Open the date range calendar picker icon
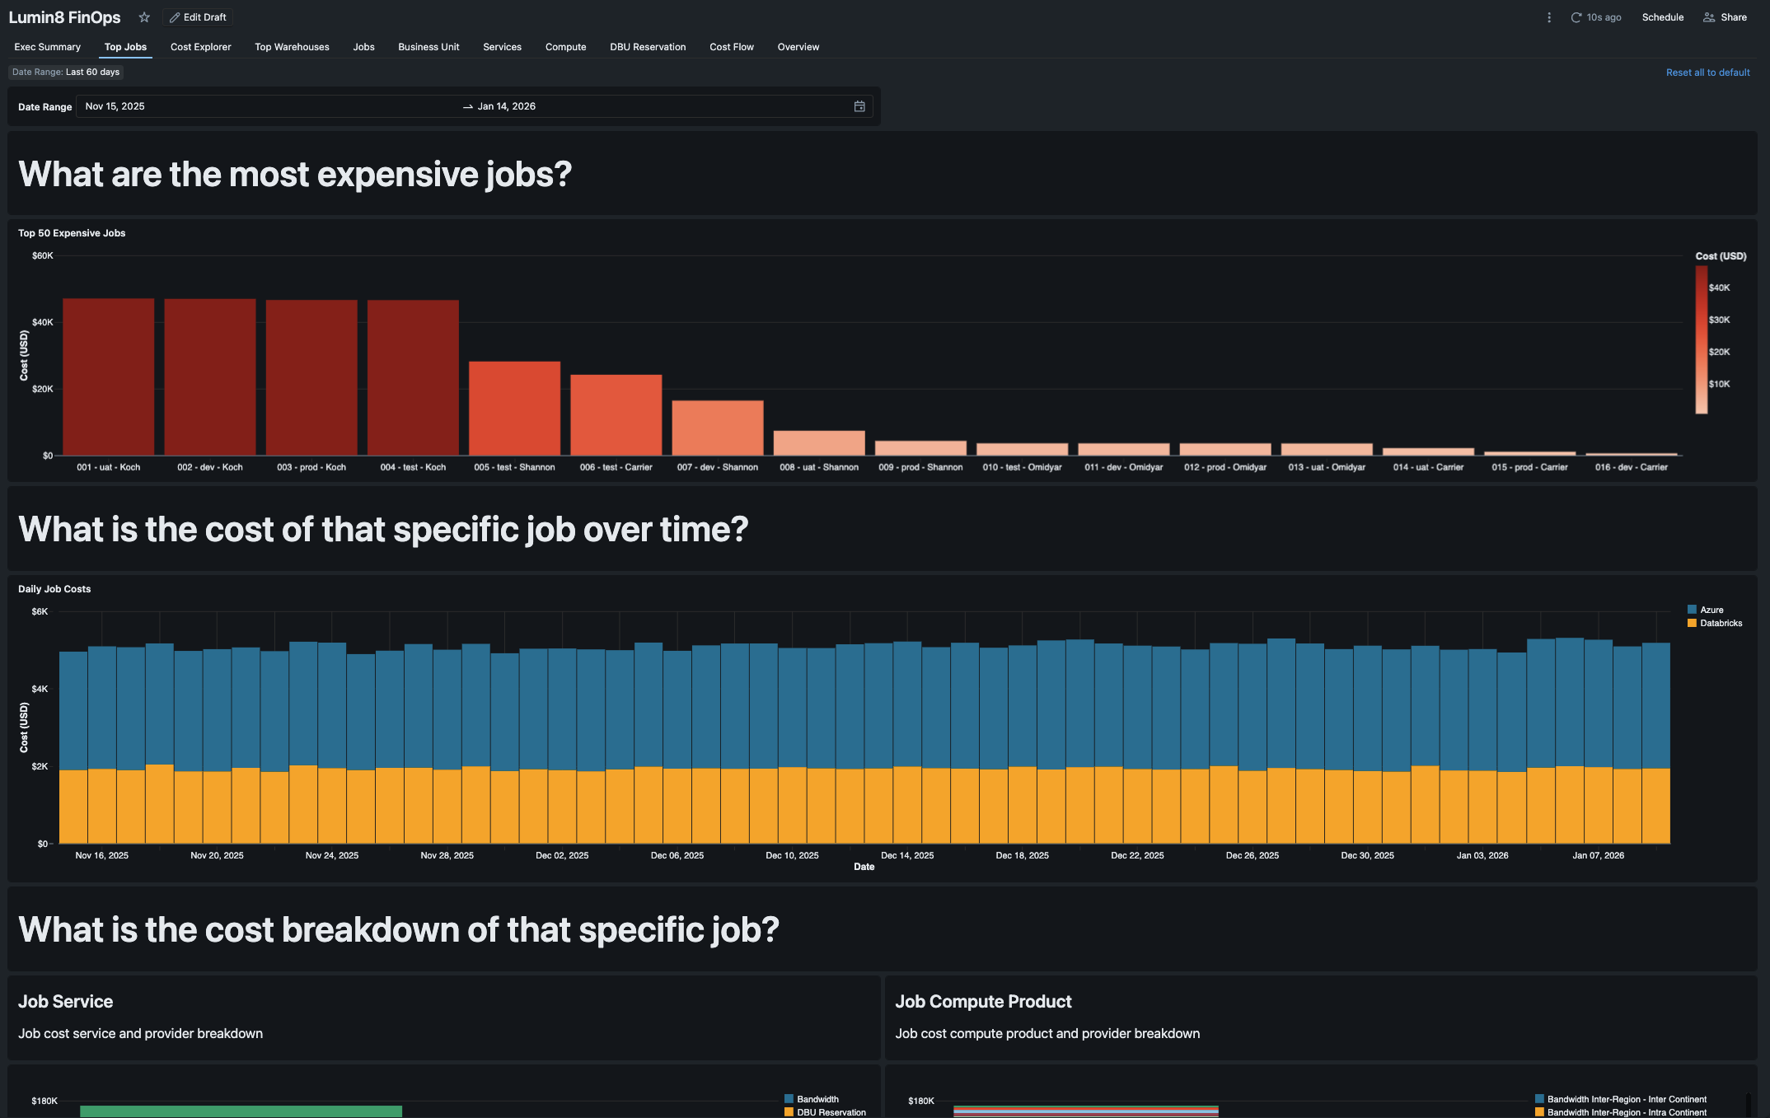1770x1118 pixels. coord(859,106)
